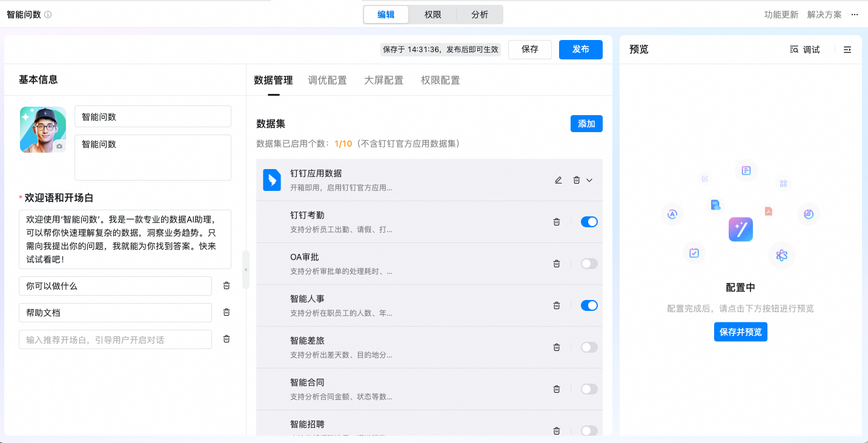Enable the OA审批 switch
868x443 pixels.
tap(589, 264)
